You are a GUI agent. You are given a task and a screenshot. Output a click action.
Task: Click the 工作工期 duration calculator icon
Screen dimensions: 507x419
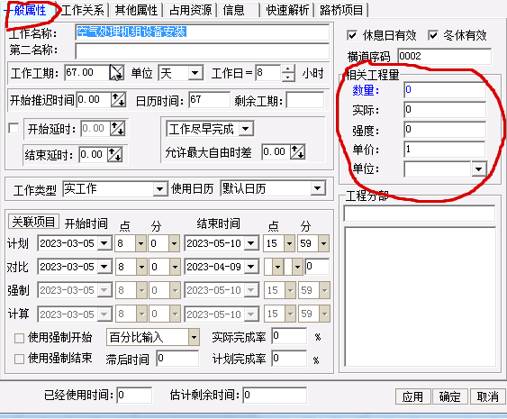[117, 72]
